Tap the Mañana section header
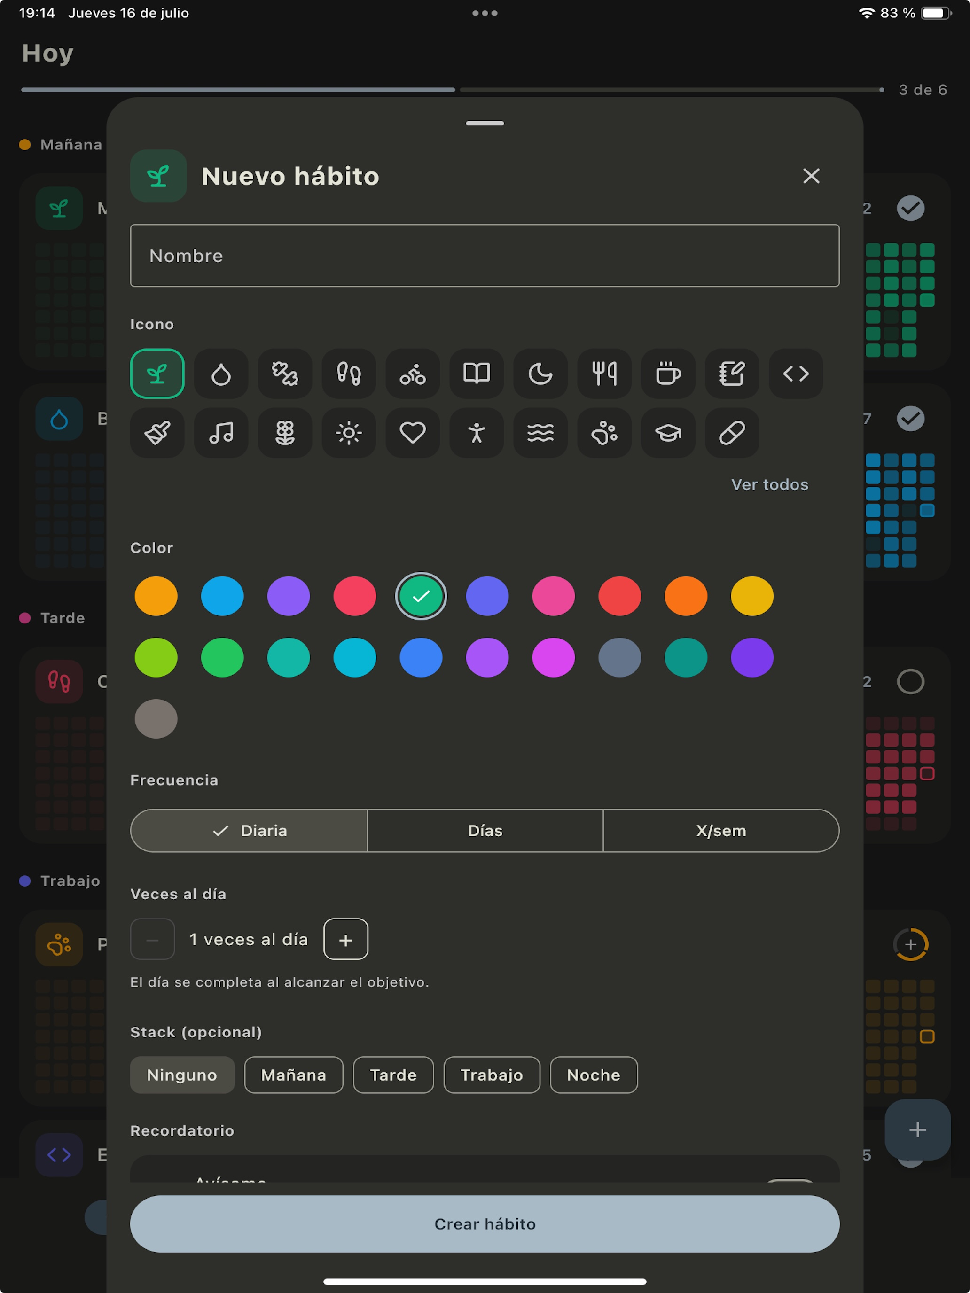970x1293 pixels. pyautogui.click(x=61, y=144)
